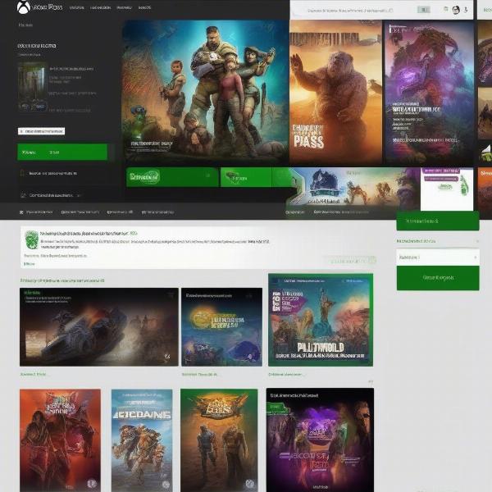Viewport: 492px width, 492px height.
Task: Open the purple dragon creature poster
Action: 429,93
